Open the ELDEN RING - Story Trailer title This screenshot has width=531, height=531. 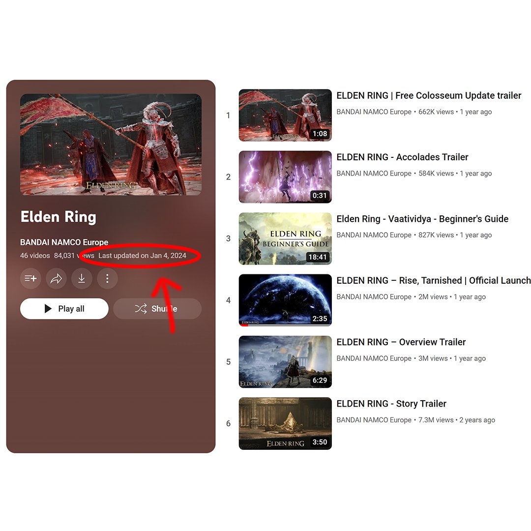[391, 404]
